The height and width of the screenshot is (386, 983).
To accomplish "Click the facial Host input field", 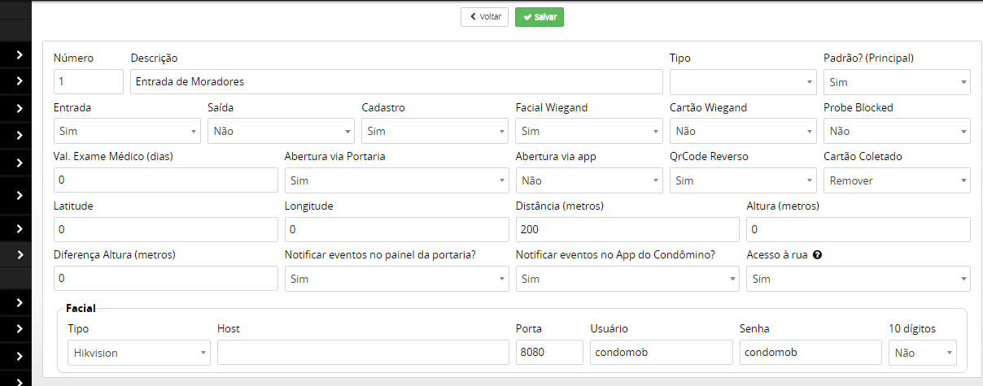I will point(362,353).
